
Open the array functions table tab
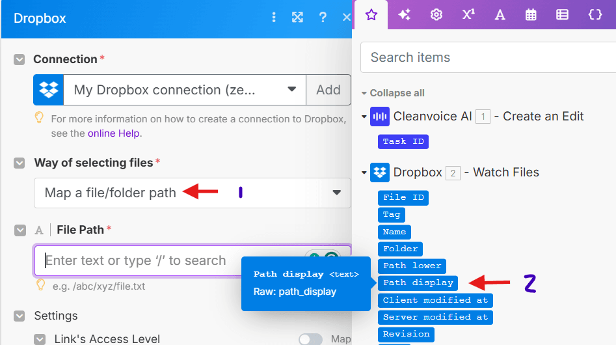[x=562, y=15]
